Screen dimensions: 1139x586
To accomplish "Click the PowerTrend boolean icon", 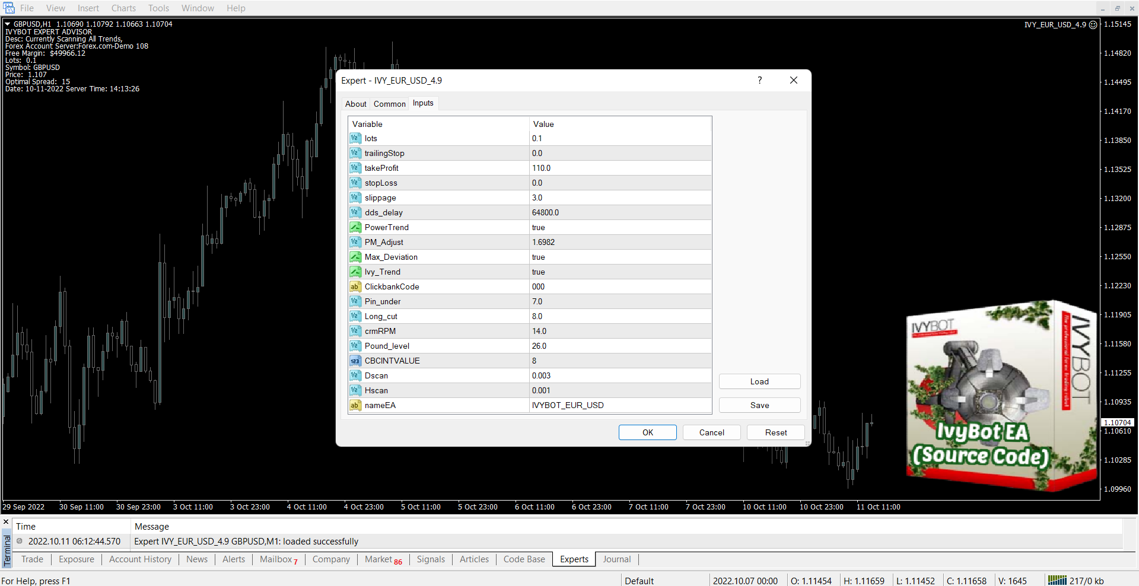I will click(355, 227).
